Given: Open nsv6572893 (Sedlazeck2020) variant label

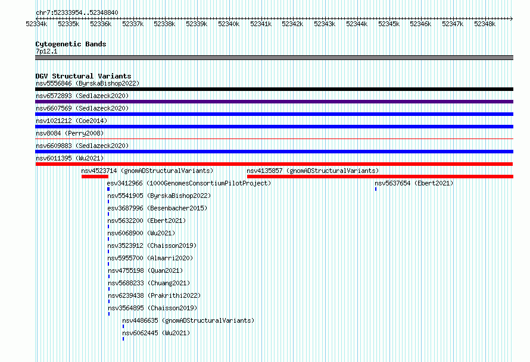Looking at the screenshot, I should [x=82, y=96].
